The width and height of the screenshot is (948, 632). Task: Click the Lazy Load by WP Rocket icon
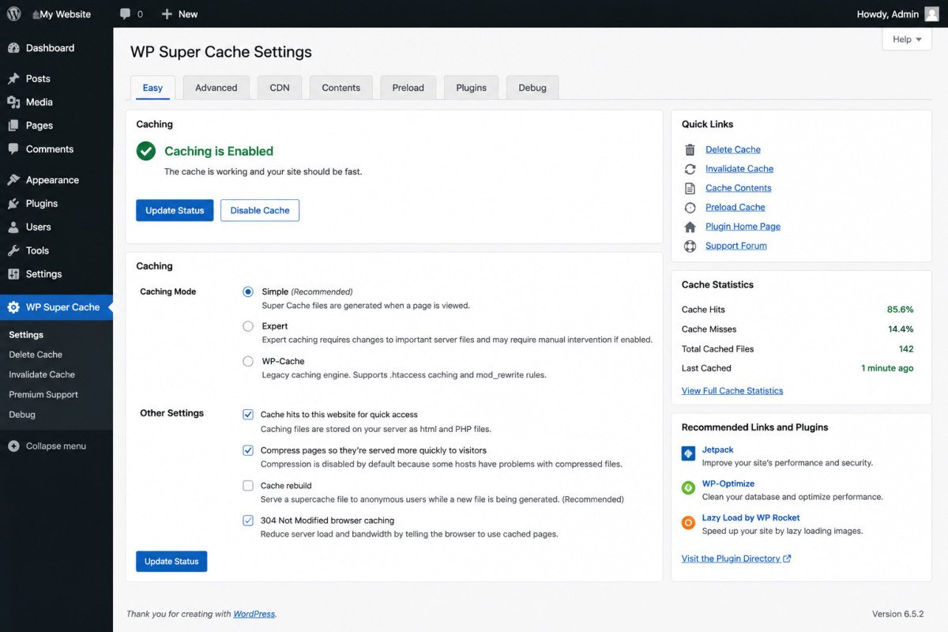pyautogui.click(x=688, y=522)
